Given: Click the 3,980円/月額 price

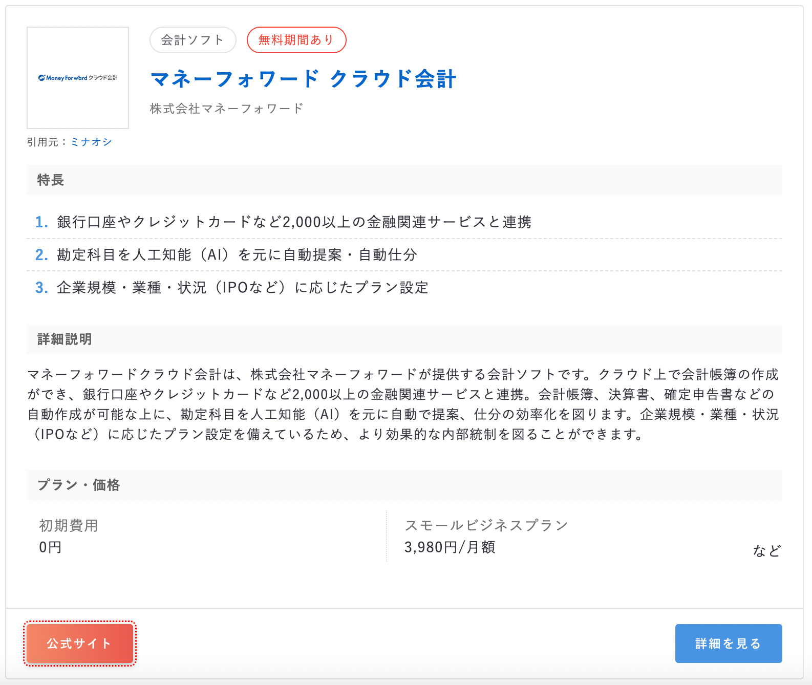Looking at the screenshot, I should (450, 547).
